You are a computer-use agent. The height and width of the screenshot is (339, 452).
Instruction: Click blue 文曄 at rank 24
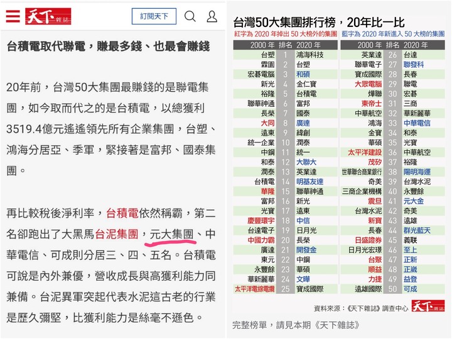click(x=303, y=279)
